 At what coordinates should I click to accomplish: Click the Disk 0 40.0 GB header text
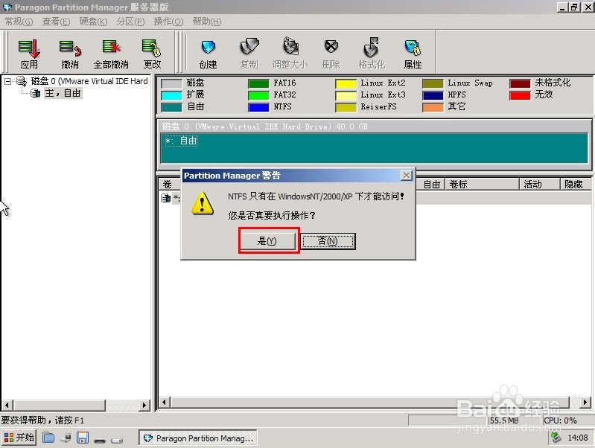(264, 127)
